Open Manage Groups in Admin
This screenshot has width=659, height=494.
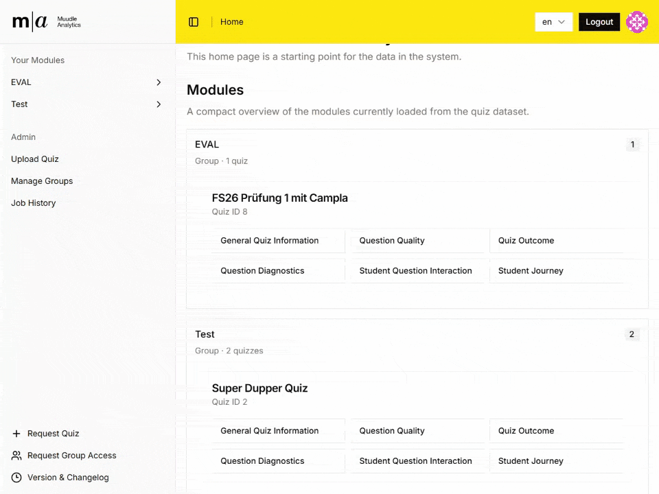[x=42, y=181]
